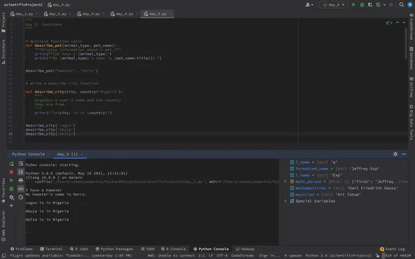Start debugging with the main toolbar bug icon
Viewport: 415px width, 259px height.
click(362, 5)
